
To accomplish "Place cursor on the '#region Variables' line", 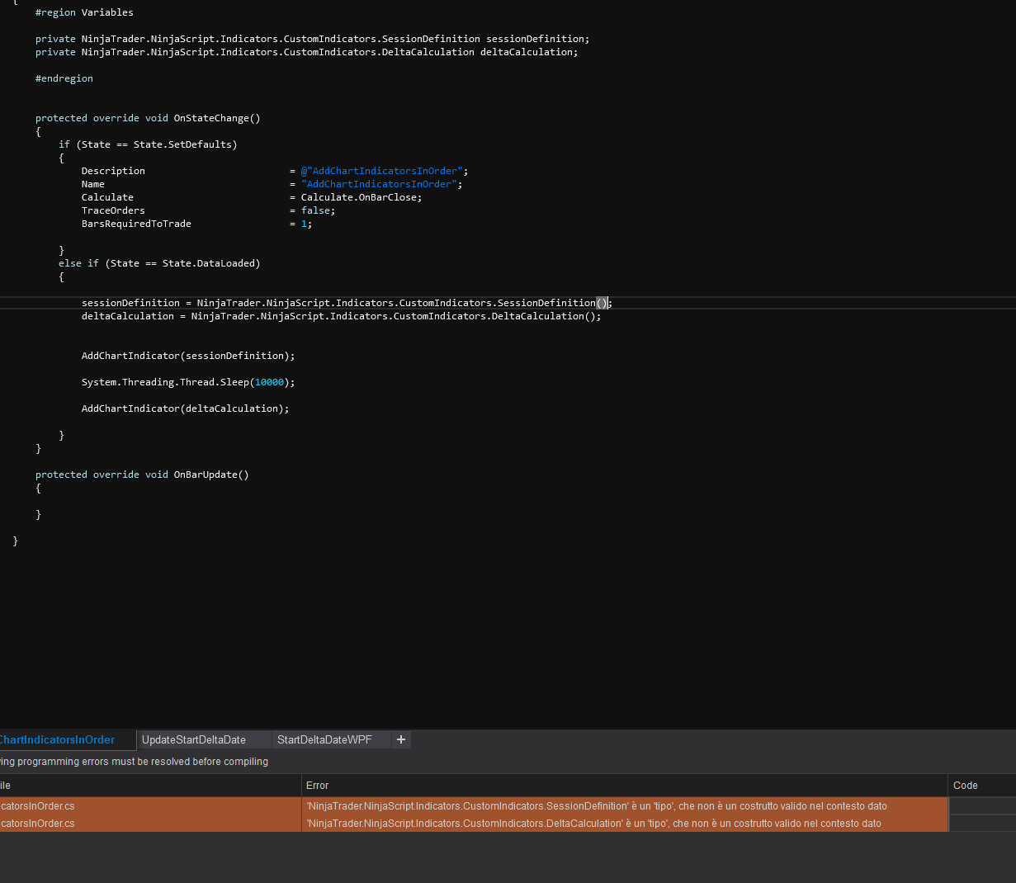I will [x=84, y=12].
